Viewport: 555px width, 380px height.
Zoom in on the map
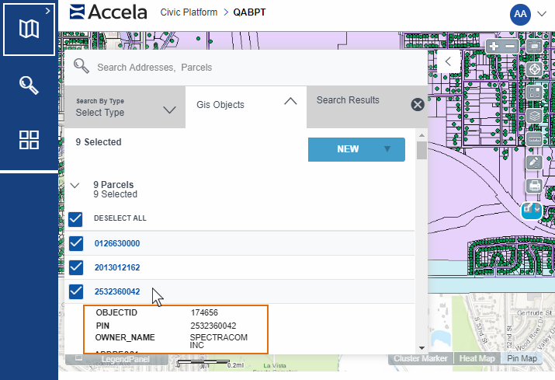point(494,47)
